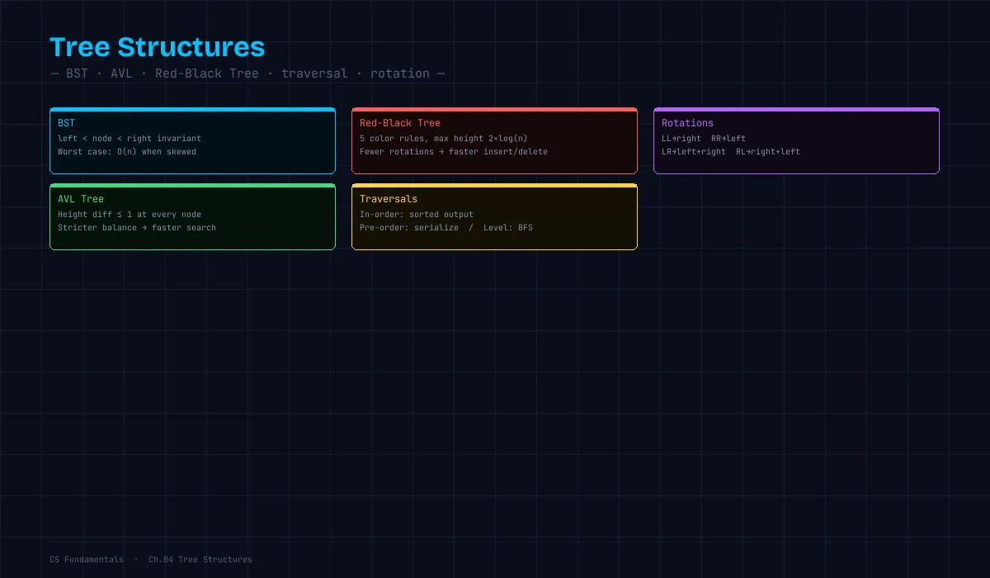Viewport: 990px width, 578px height.
Task: Select the BST card heading
Action: [x=66, y=123]
